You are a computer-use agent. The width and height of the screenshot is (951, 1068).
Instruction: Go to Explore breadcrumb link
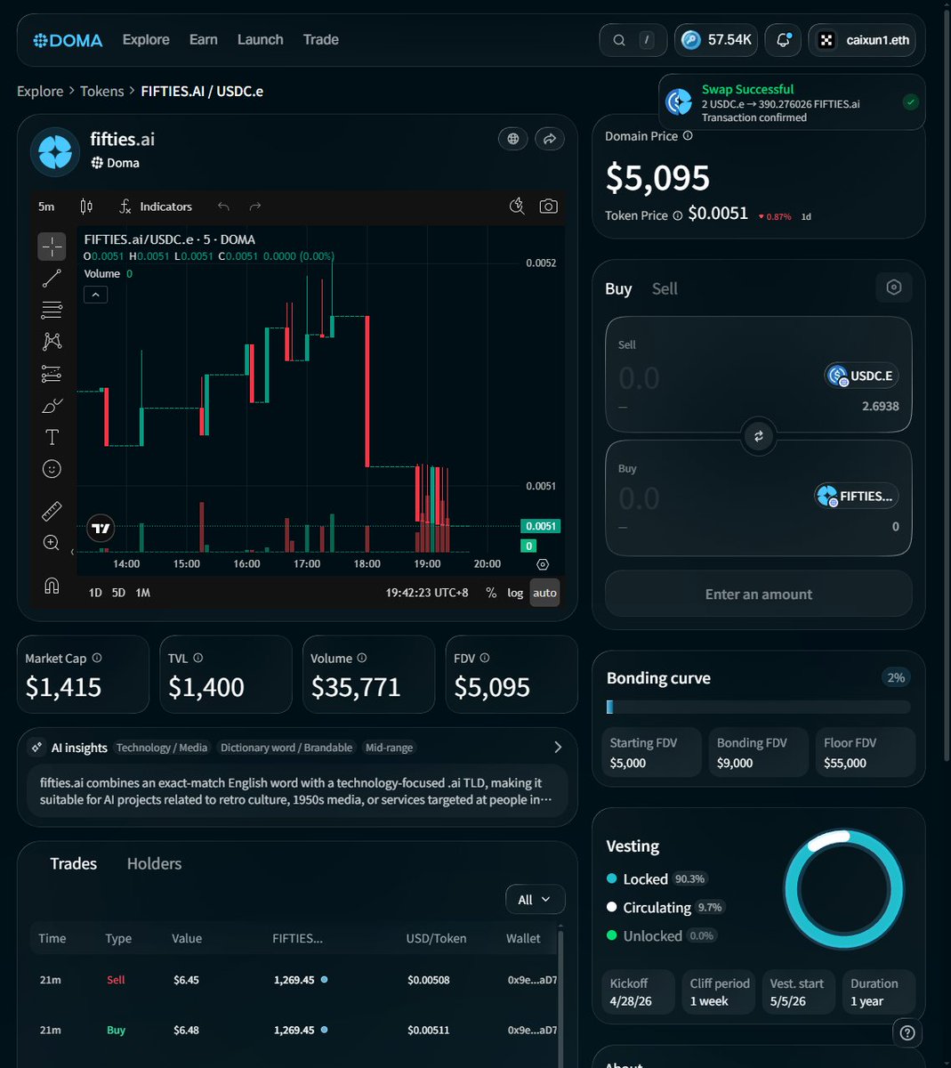click(40, 91)
